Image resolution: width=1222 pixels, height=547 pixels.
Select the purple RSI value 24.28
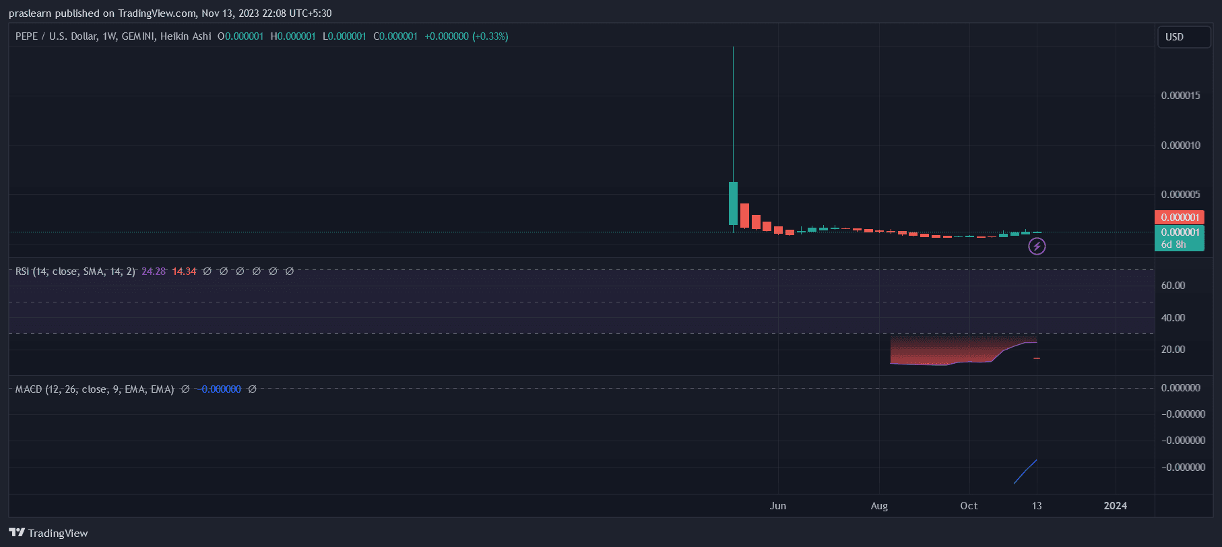pos(154,271)
